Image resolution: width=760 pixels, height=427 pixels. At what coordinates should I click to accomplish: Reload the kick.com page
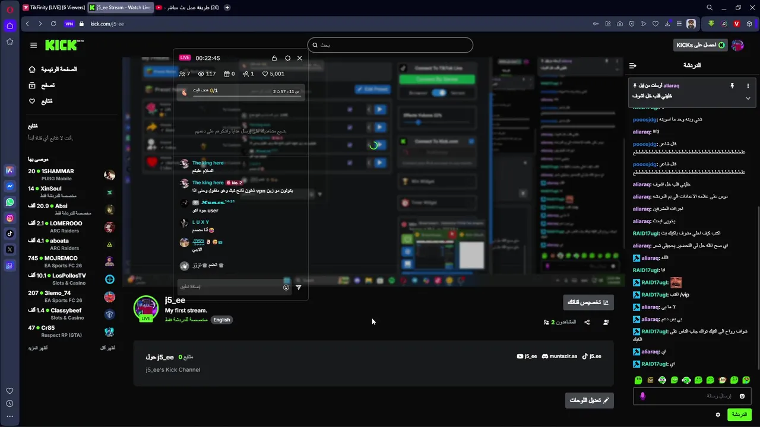(x=53, y=24)
